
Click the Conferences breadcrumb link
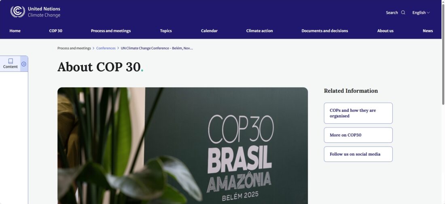click(x=106, y=48)
